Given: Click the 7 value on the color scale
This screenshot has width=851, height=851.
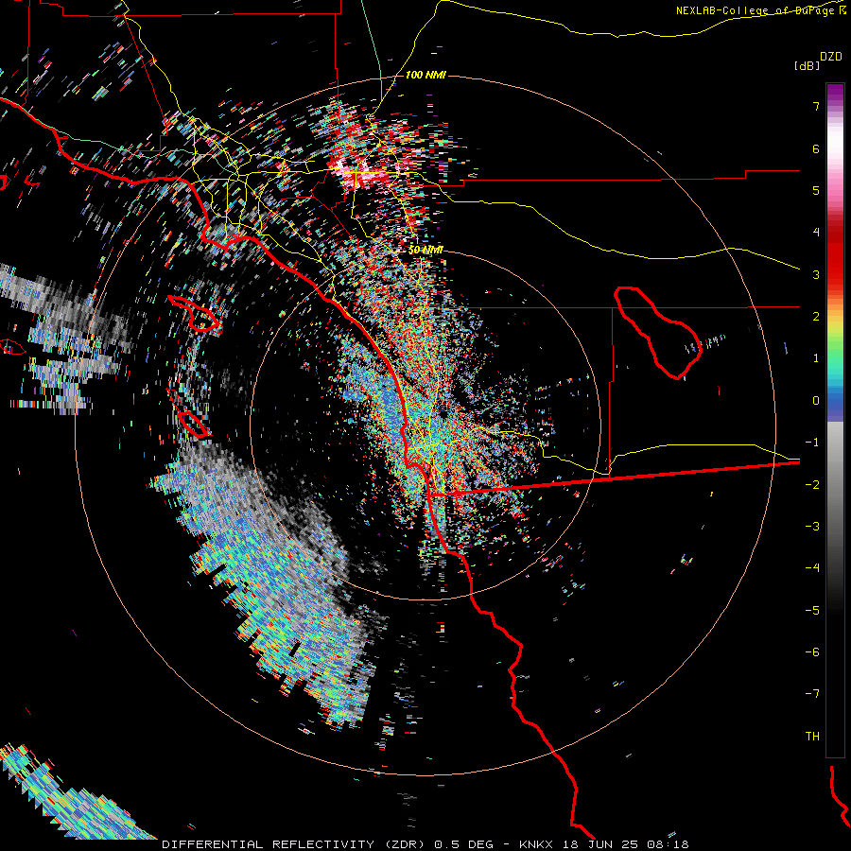Looking at the screenshot, I should click(816, 106).
